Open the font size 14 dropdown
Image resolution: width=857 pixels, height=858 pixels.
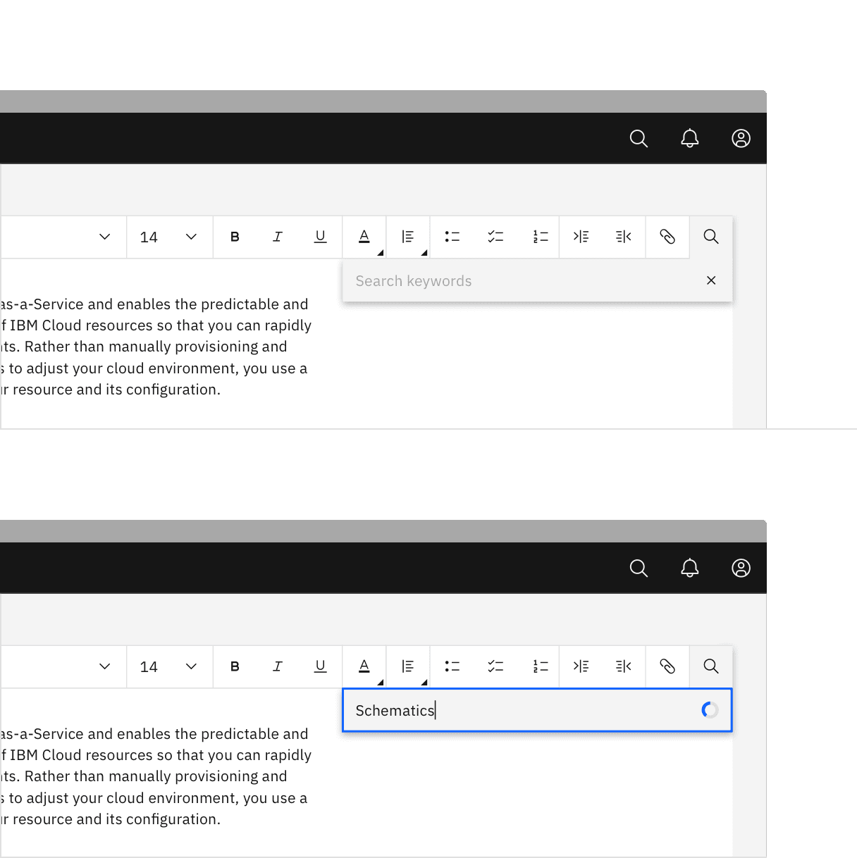(x=169, y=237)
